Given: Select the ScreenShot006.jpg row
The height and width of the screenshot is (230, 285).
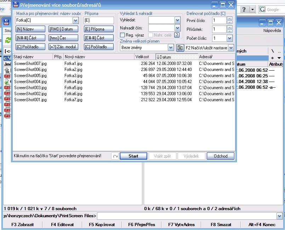Looking at the screenshot, I should [x=124, y=70].
